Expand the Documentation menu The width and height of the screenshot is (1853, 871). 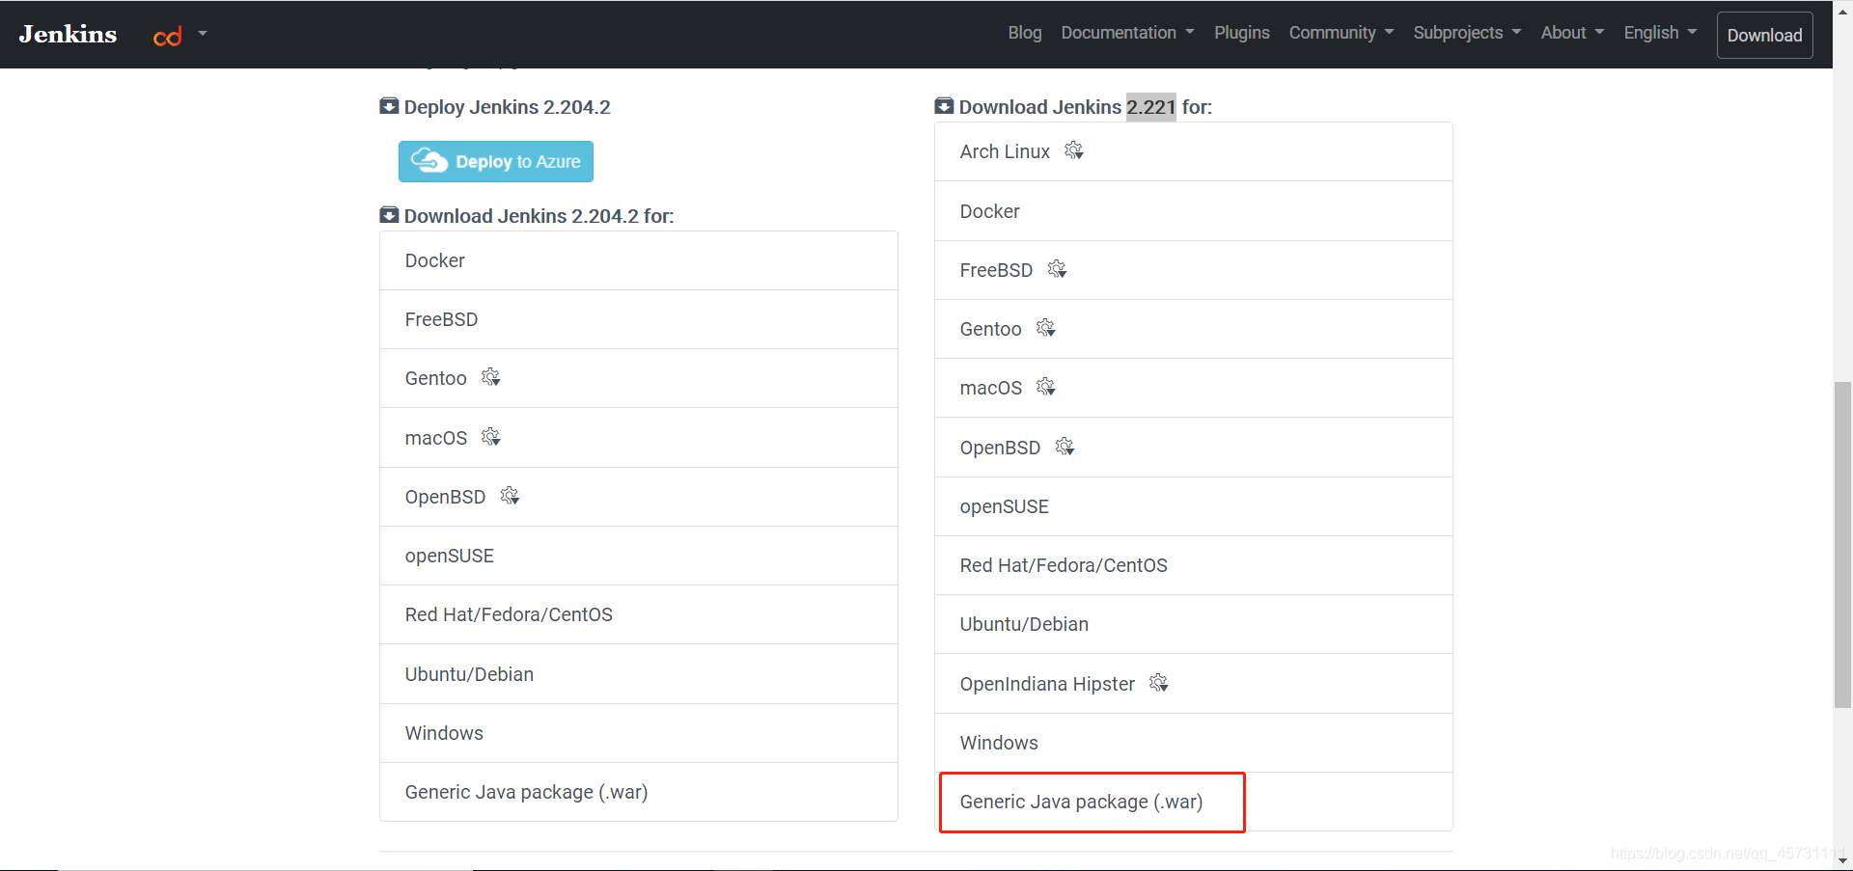click(1127, 33)
